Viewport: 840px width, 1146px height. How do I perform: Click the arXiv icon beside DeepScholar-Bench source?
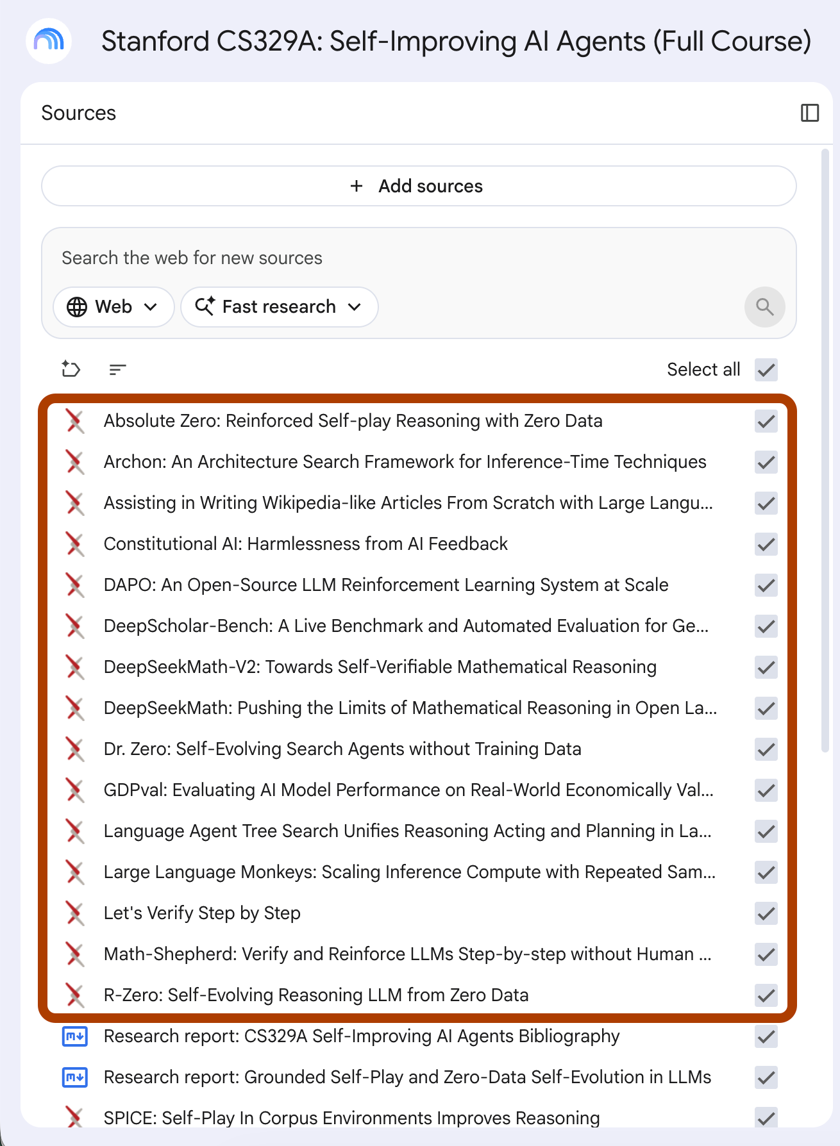[x=75, y=626]
